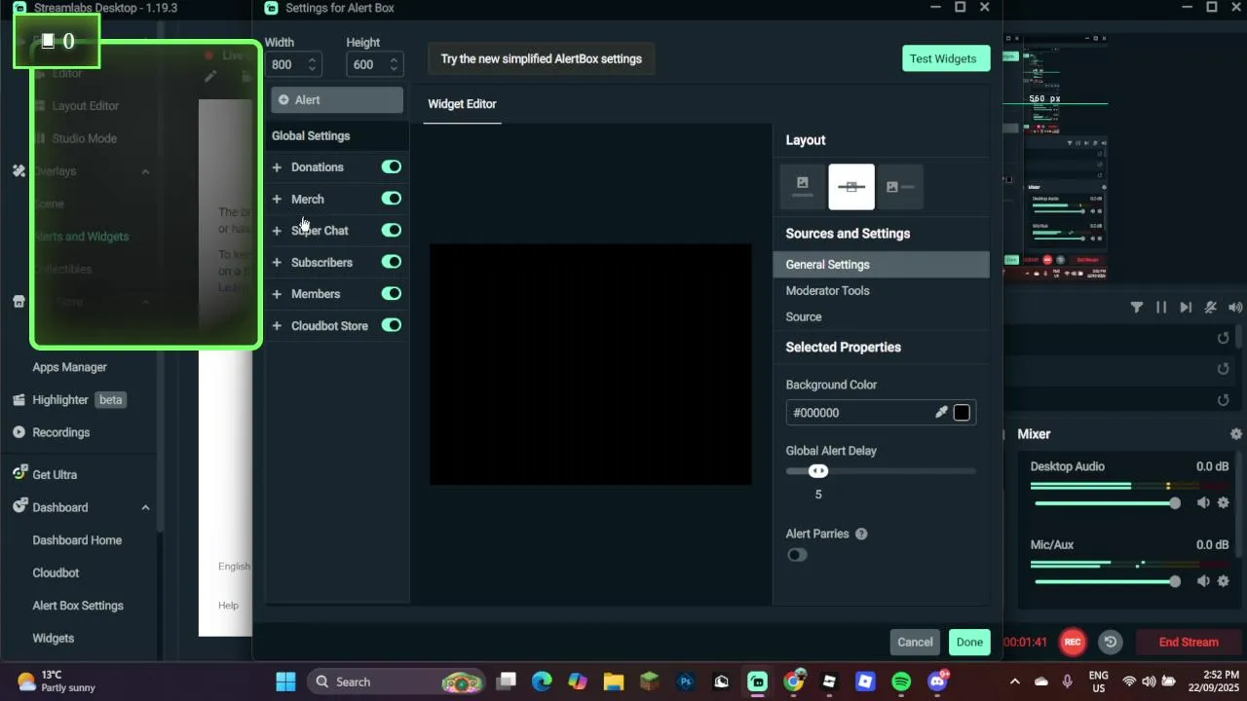The height and width of the screenshot is (701, 1247).
Task: Click the Width field stepper arrows
Action: click(x=312, y=64)
